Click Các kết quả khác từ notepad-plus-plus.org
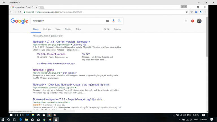This screenshot has height=122, width=217. pyautogui.click(x=56, y=64)
